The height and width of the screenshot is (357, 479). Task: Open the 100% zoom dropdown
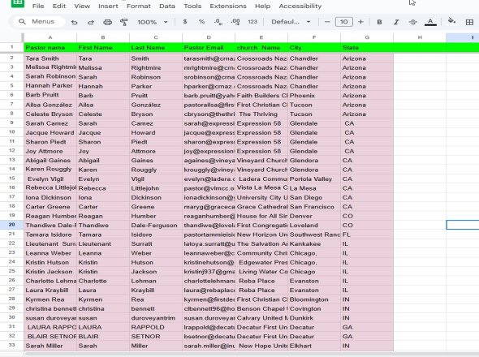[153, 22]
